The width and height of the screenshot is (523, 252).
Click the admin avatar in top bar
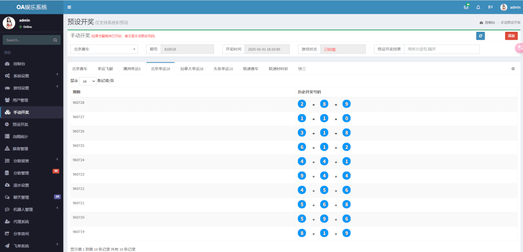pyautogui.click(x=504, y=7)
